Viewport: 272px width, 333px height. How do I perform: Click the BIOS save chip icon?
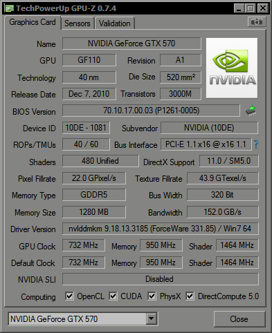[251, 111]
